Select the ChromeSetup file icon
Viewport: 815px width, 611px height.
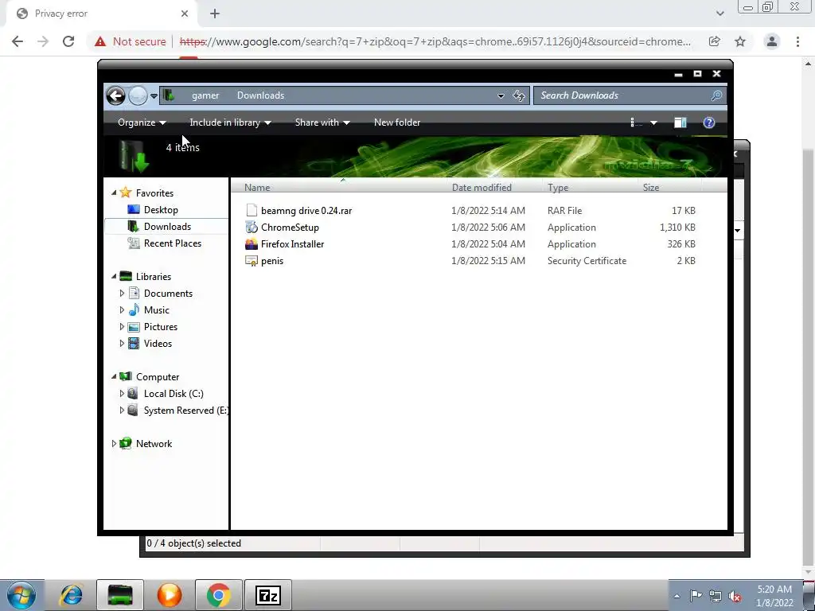[252, 227]
